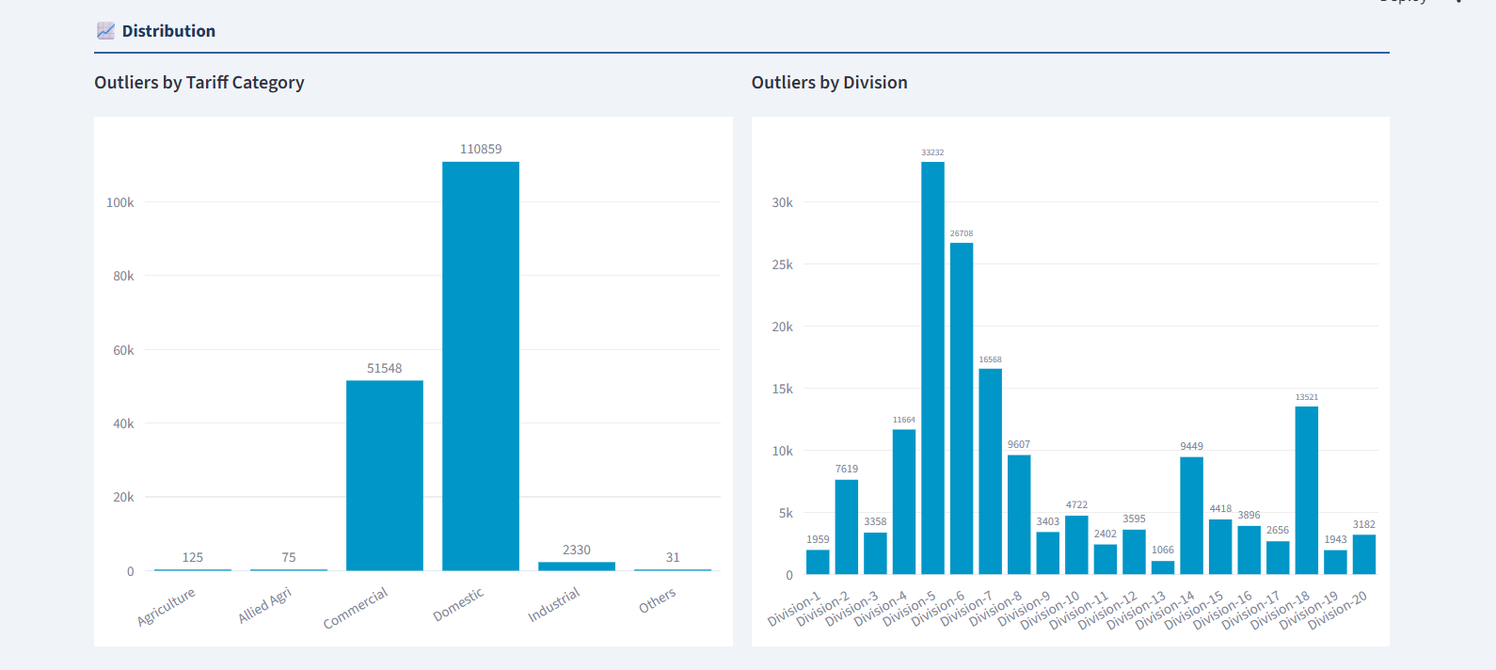Viewport: 1496px width, 670px height.
Task: Click the 9449 value label
Action: (1191, 446)
